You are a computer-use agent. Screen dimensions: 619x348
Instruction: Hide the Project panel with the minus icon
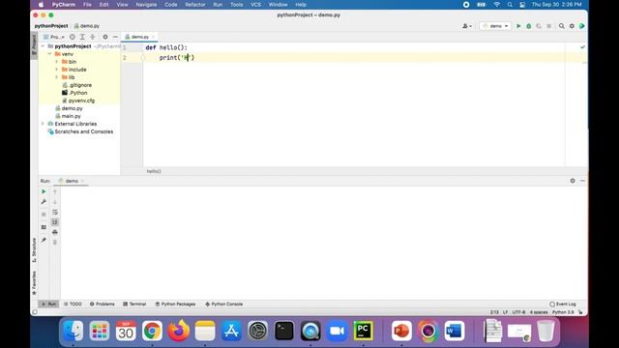[115, 37]
